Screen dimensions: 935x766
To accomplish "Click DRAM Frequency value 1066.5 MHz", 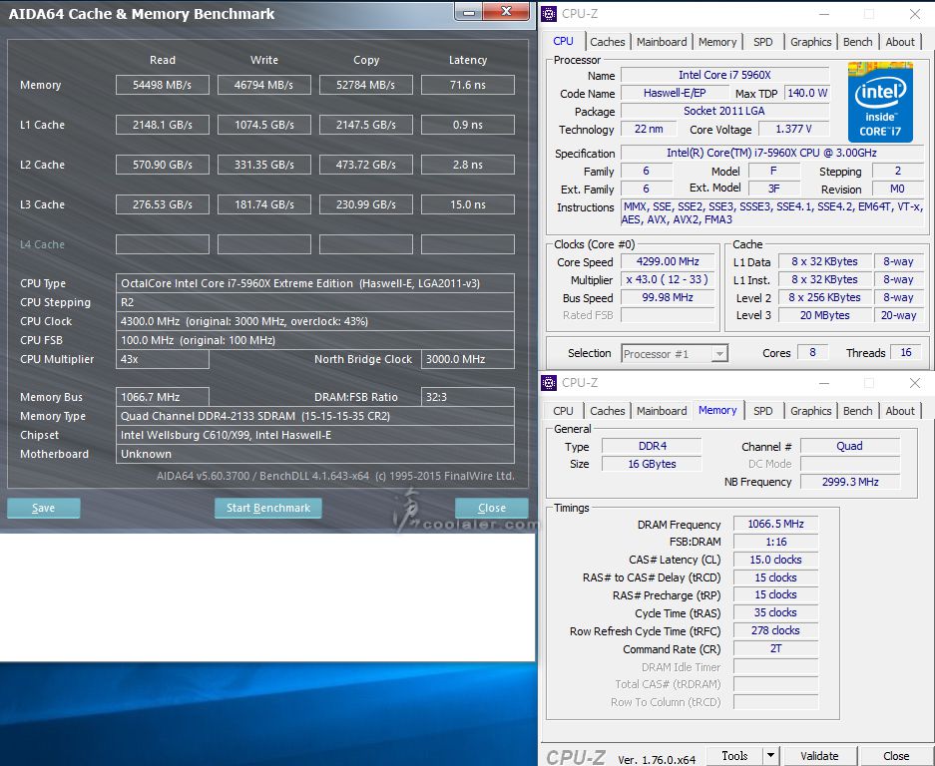I will coord(775,524).
